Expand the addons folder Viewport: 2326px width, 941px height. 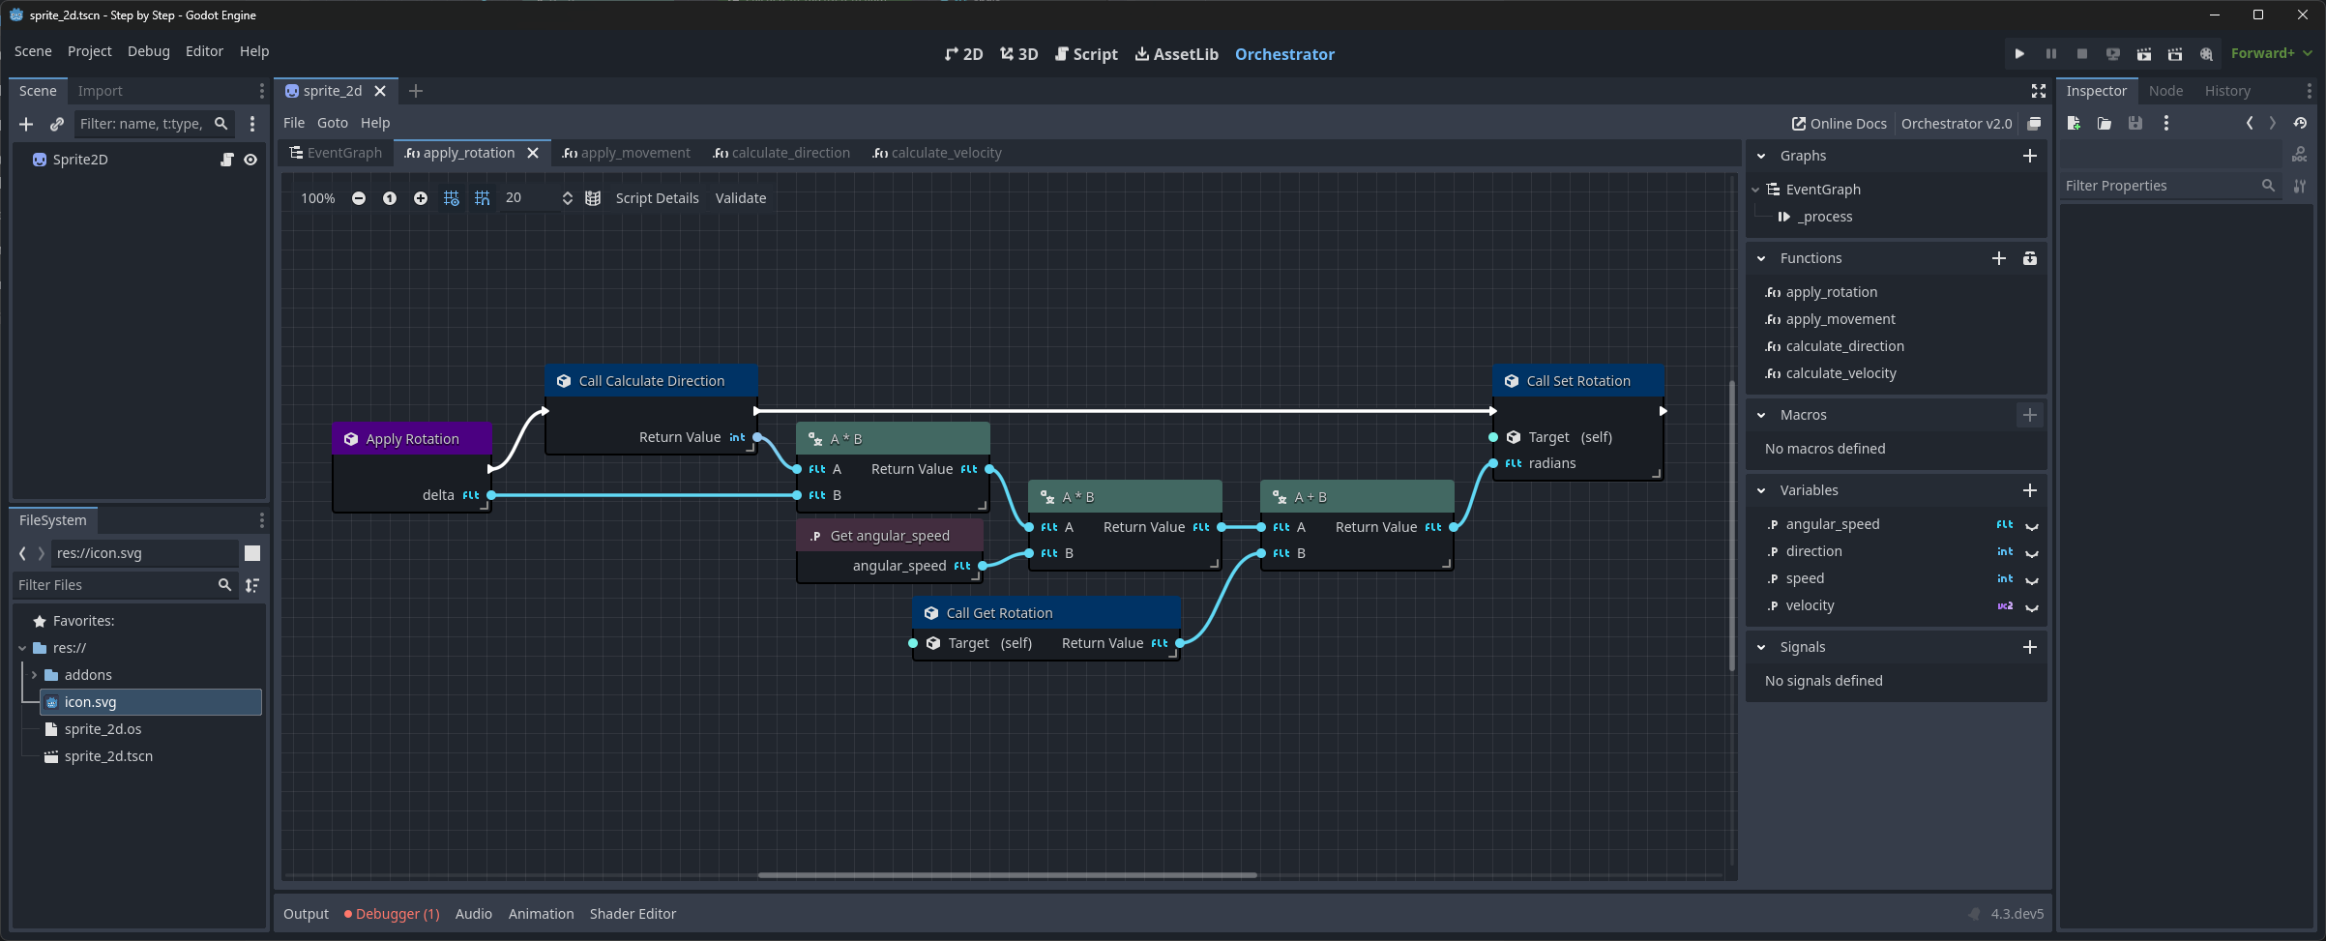tap(35, 675)
